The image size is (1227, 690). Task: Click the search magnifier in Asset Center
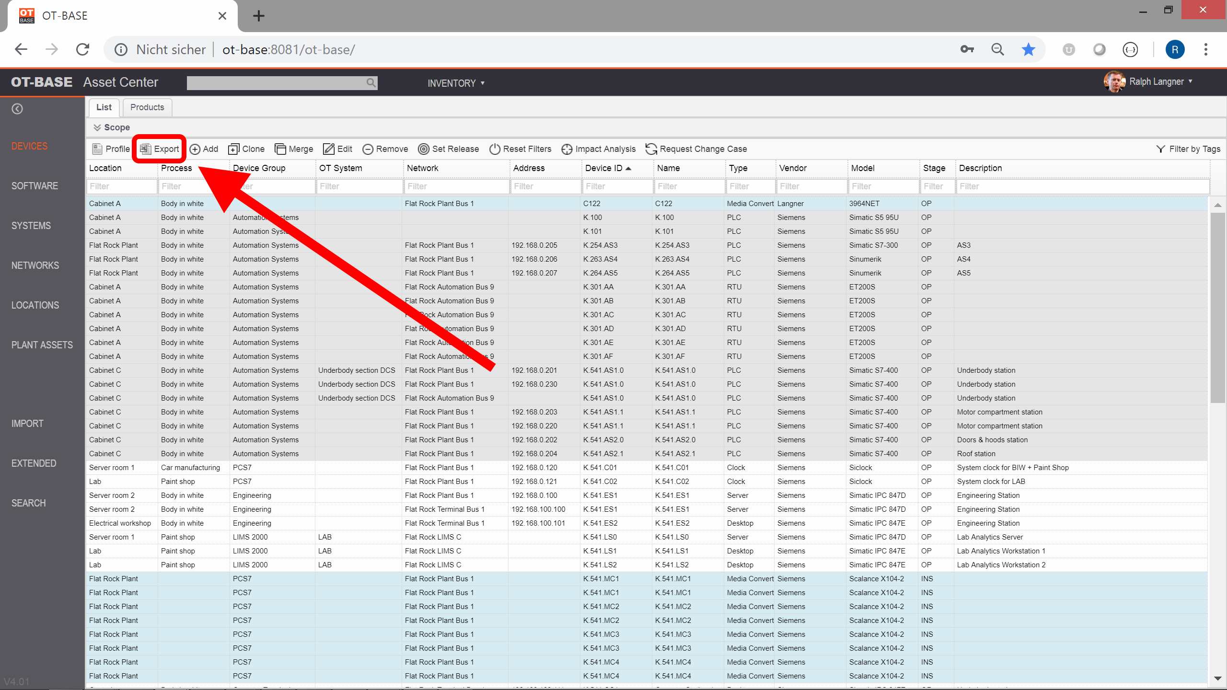tap(370, 82)
